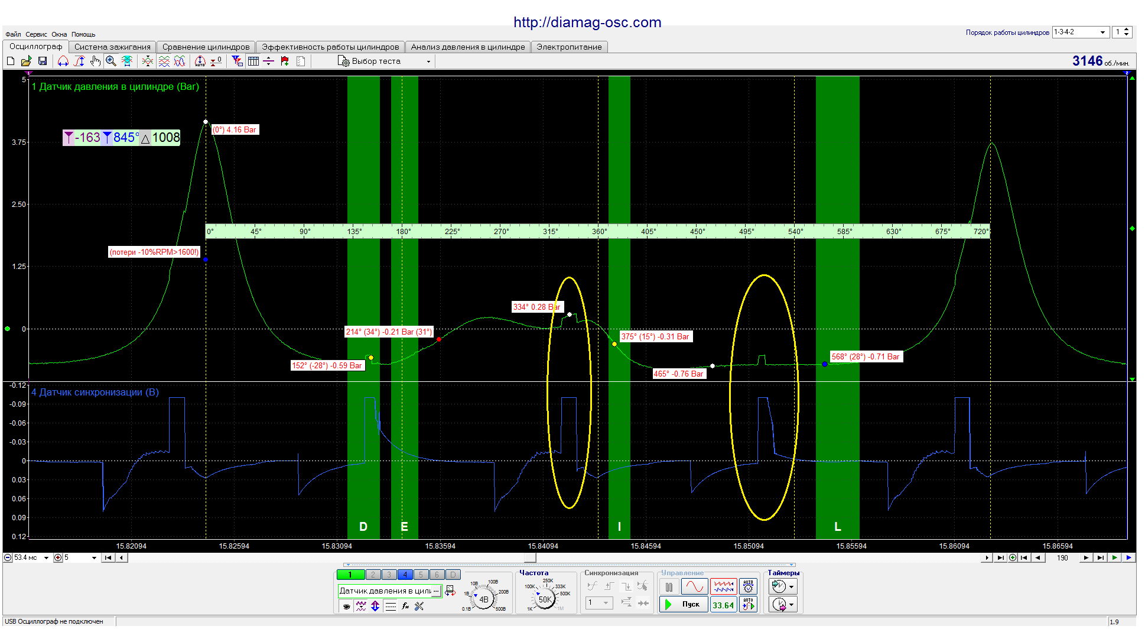Click the New document icon
This screenshot has height=629, width=1145.
click(11, 61)
